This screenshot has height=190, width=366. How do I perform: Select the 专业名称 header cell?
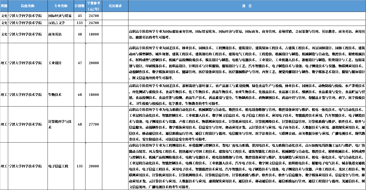coord(61,6)
